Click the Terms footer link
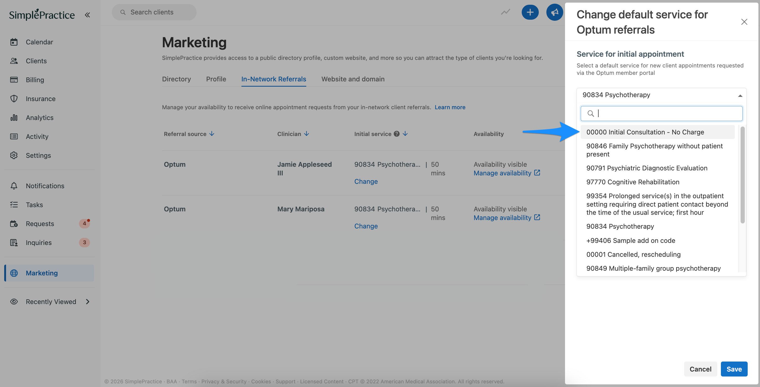The image size is (760, 387). 189,381
